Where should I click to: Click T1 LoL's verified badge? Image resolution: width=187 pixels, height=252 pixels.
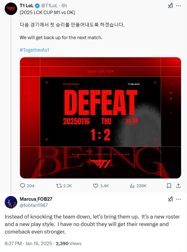[x=37, y=6]
